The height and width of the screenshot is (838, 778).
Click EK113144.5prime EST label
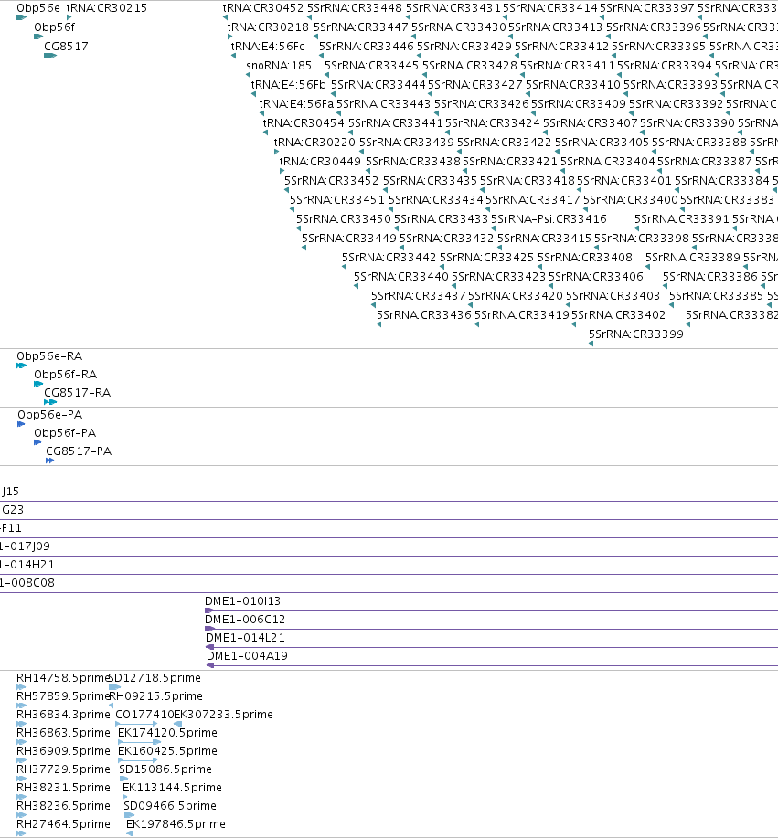click(172, 787)
